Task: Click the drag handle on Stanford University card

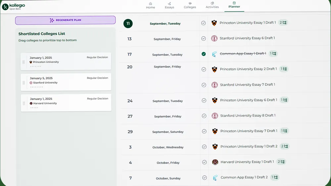Action: pos(24,83)
